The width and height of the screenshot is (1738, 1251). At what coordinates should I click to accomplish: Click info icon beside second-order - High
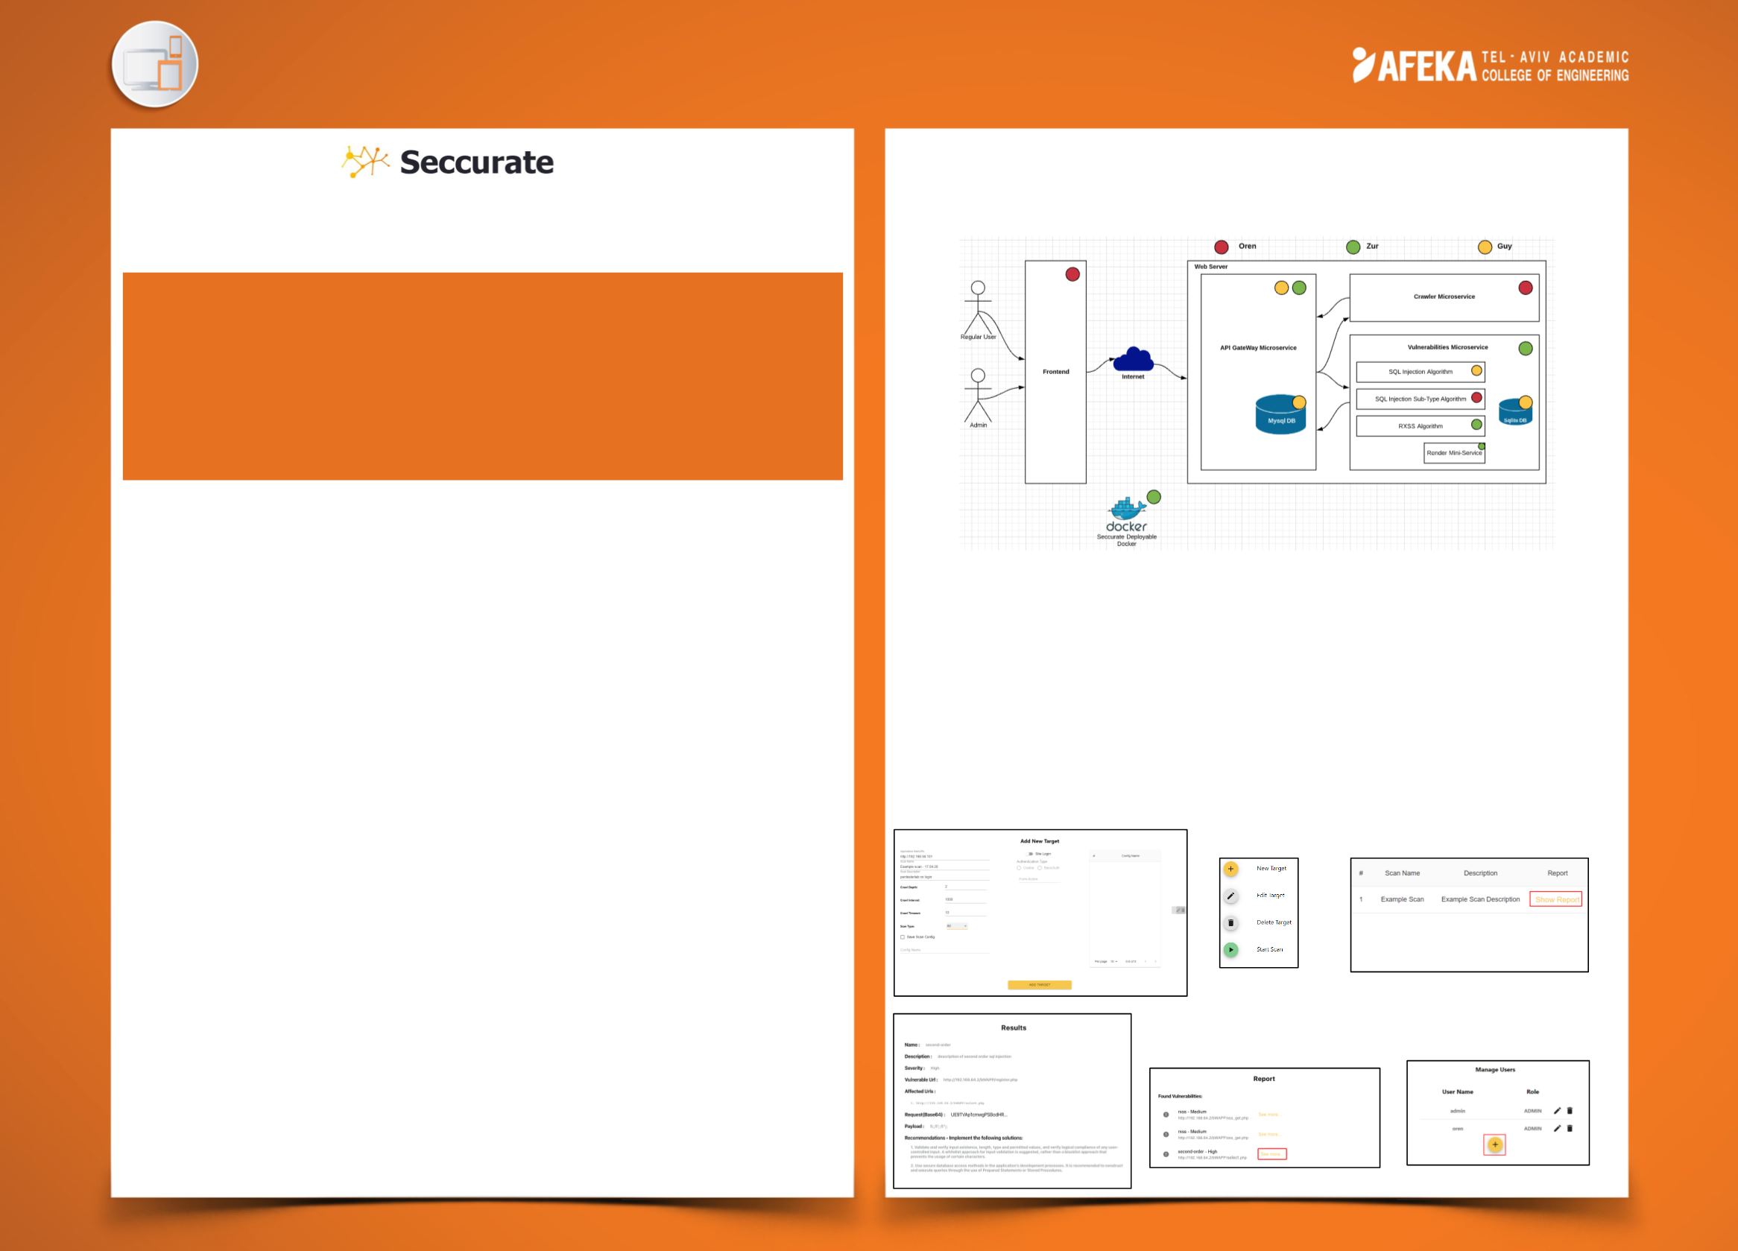pyautogui.click(x=1166, y=1153)
